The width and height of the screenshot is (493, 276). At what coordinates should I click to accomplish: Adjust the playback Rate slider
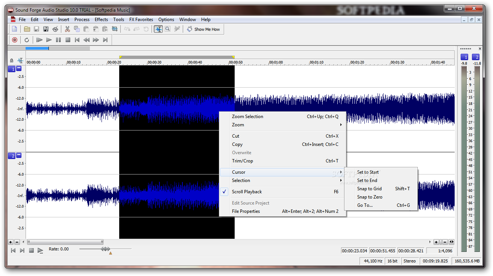tap(106, 249)
